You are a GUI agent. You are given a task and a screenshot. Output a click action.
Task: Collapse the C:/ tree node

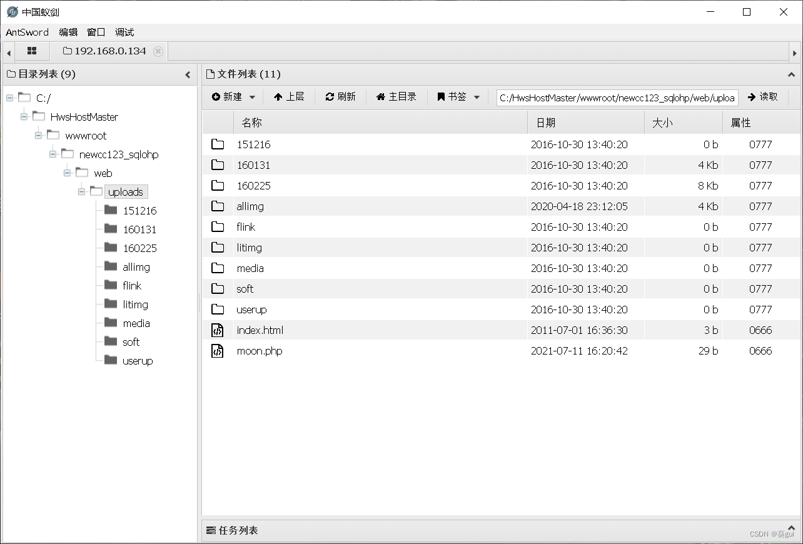(x=9, y=98)
